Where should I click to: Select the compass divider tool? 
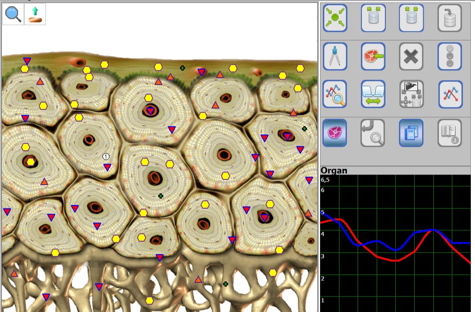[335, 56]
